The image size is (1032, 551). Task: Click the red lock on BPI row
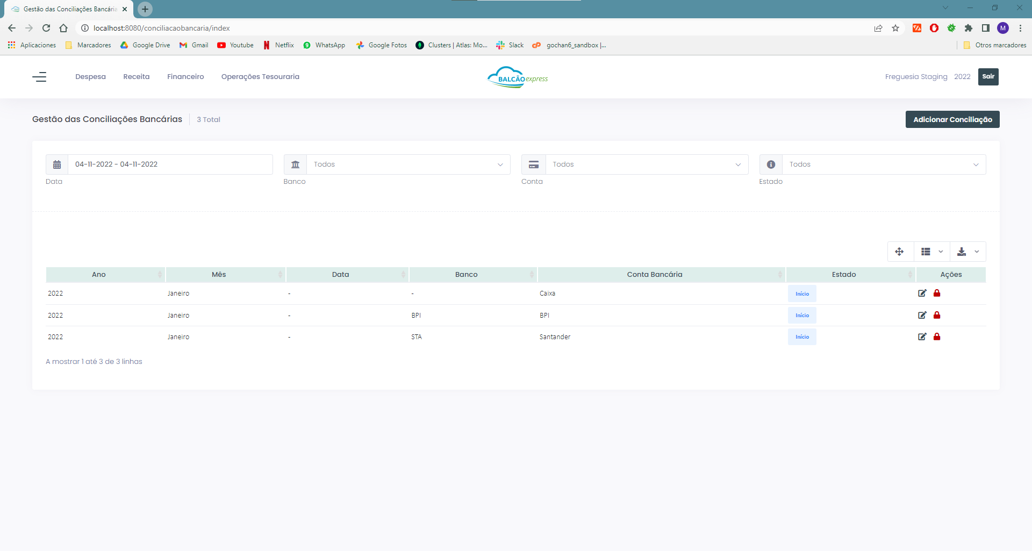tap(937, 315)
